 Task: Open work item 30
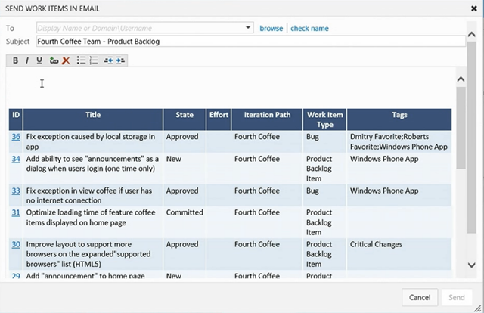pyautogui.click(x=16, y=244)
